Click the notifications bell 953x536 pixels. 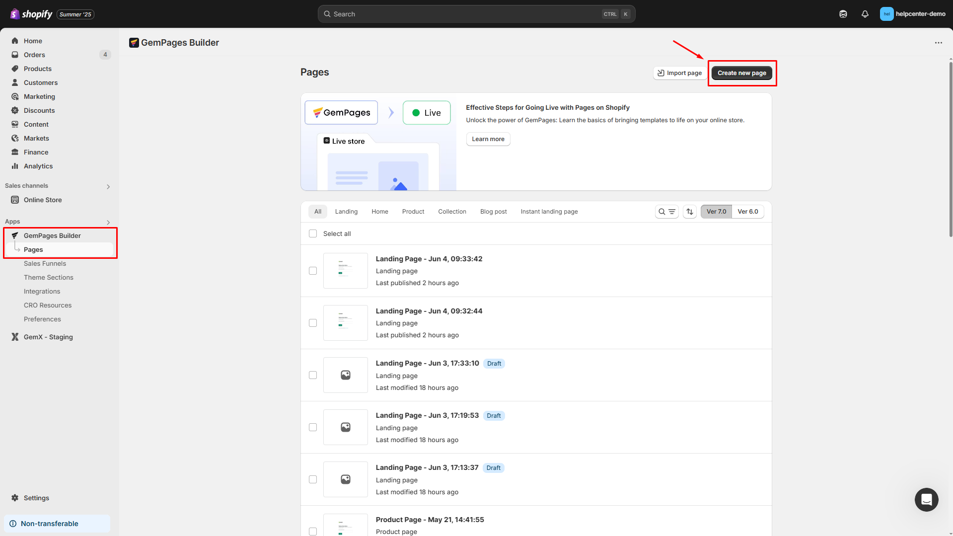tap(865, 14)
